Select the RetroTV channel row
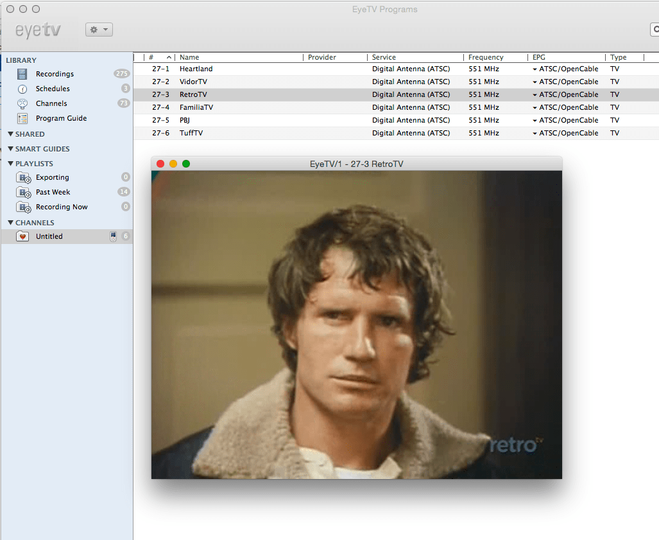The width and height of the screenshot is (659, 540). coord(396,94)
